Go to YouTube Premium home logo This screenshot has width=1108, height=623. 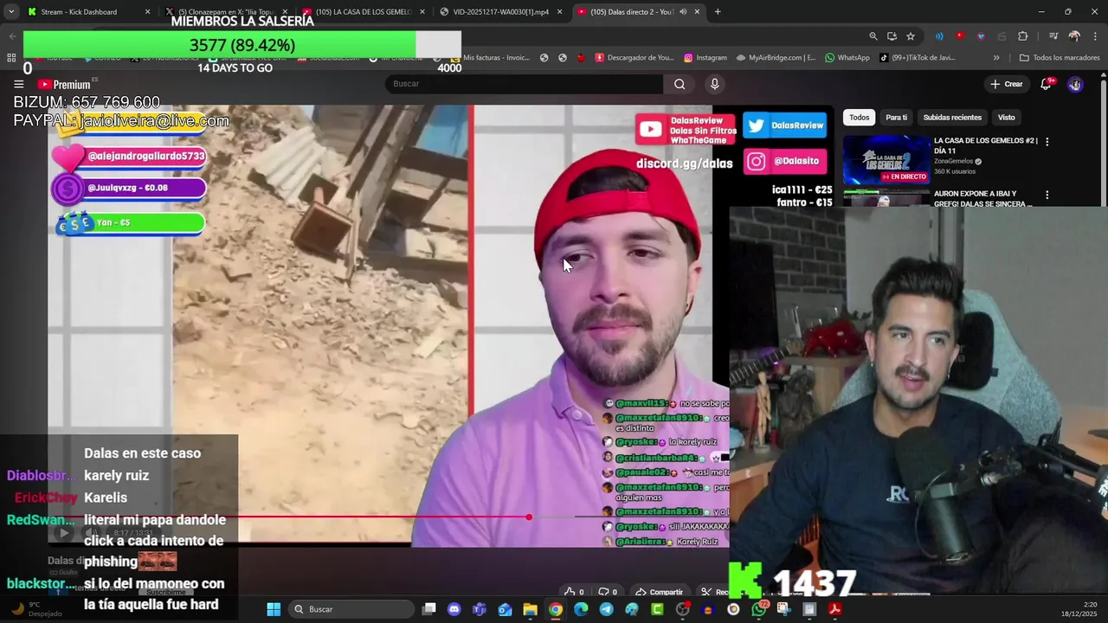[65, 84]
